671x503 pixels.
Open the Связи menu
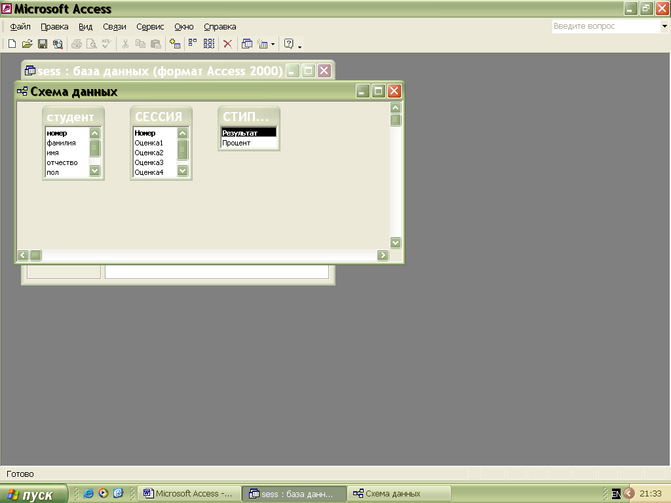point(114,26)
